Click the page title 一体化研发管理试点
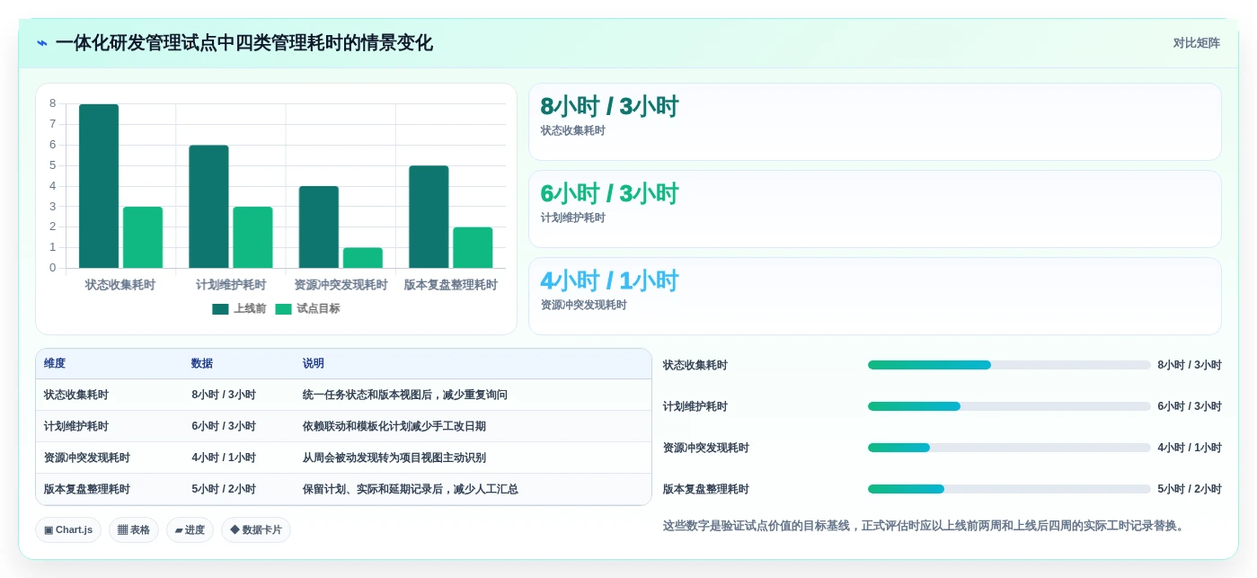 click(x=243, y=43)
